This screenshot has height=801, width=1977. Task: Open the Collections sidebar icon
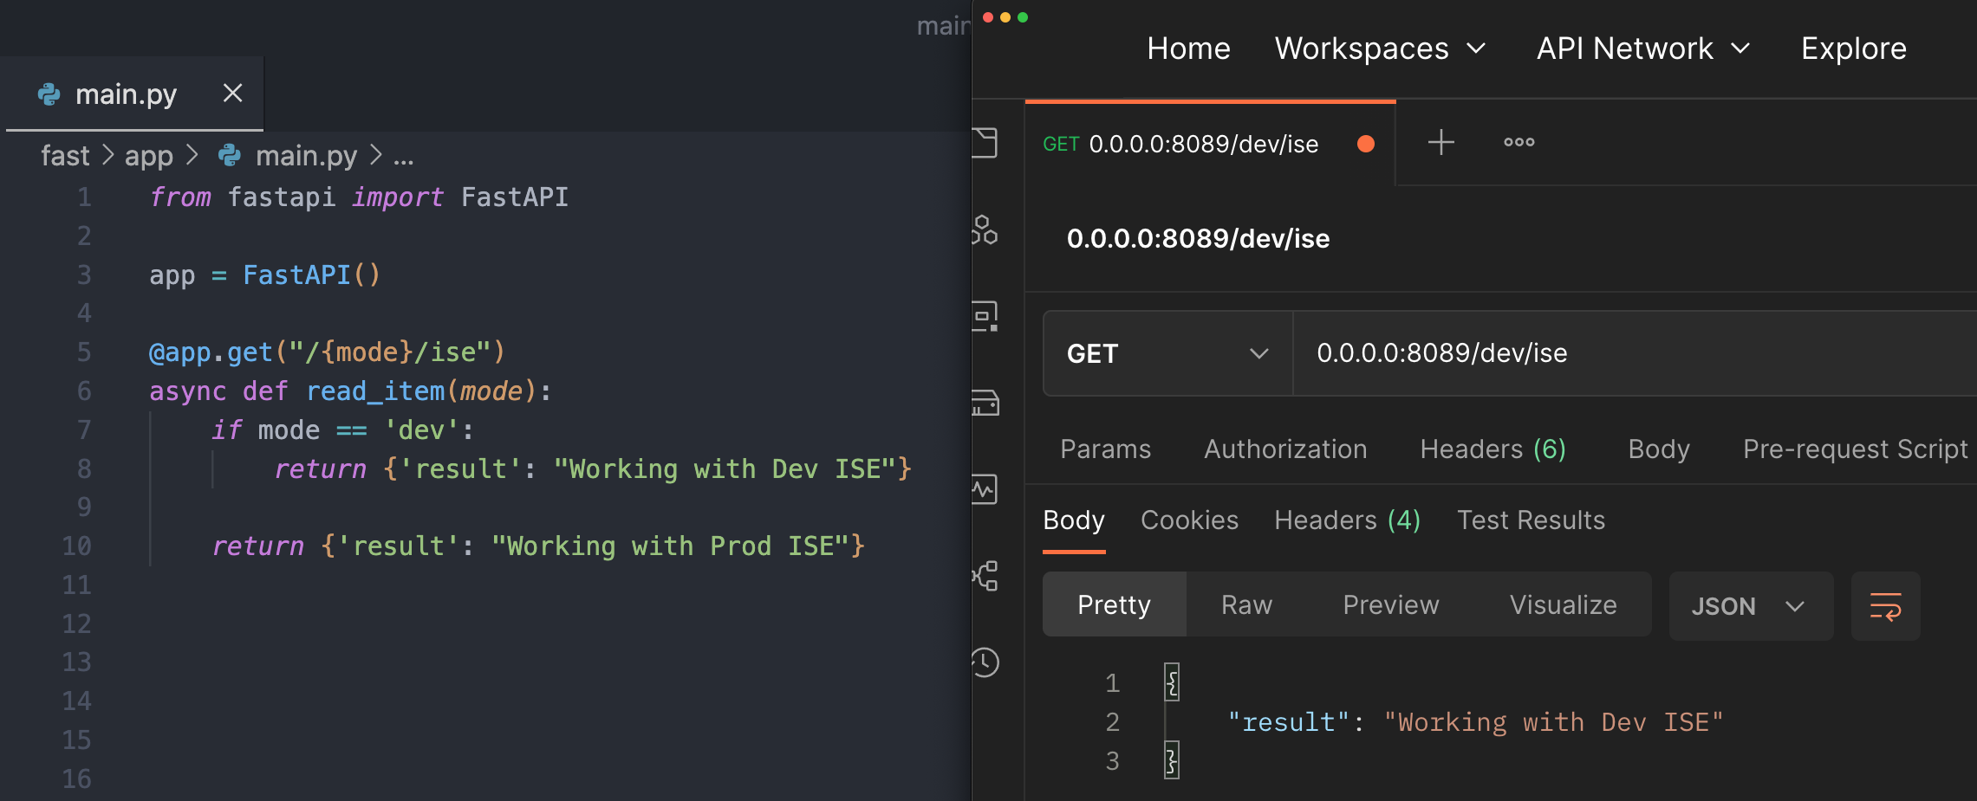985,143
